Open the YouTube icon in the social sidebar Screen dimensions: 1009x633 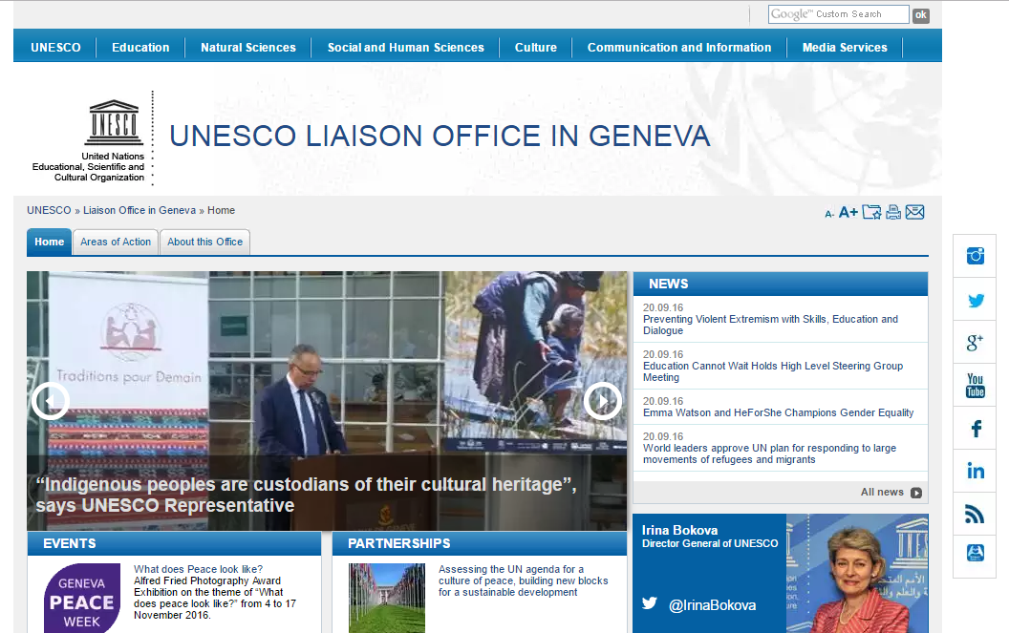pyautogui.click(x=975, y=386)
